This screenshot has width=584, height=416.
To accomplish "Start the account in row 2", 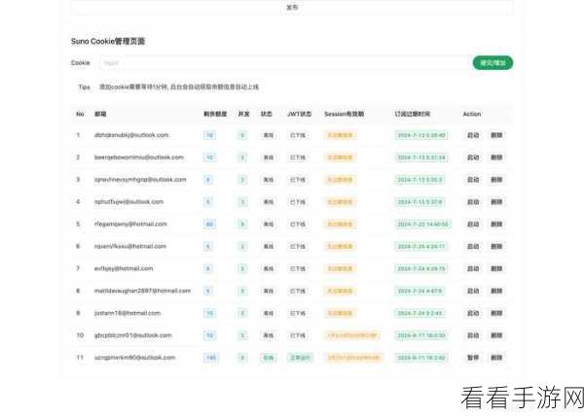I will point(473,157).
